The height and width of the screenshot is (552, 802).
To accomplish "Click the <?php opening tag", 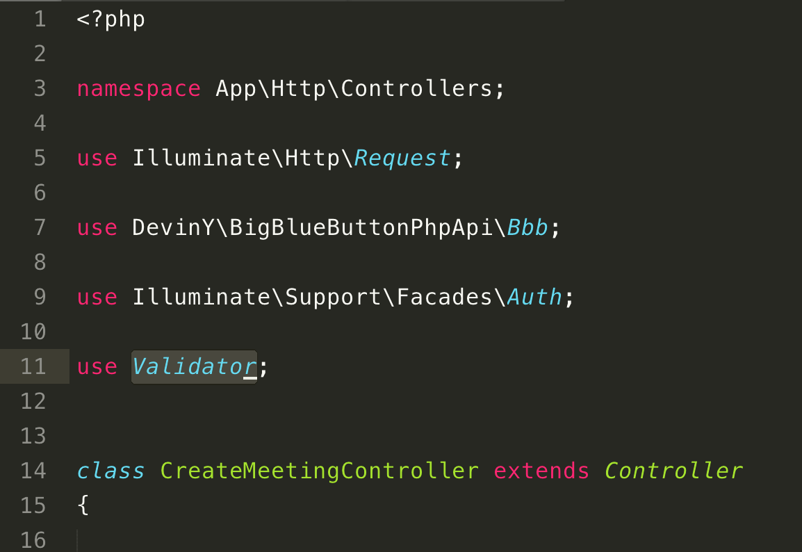I will click(x=111, y=20).
